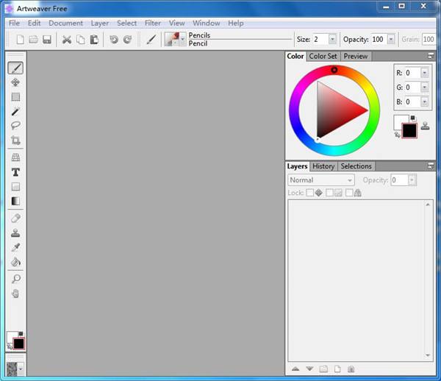Click the white background swatch in Color panel

click(398, 121)
